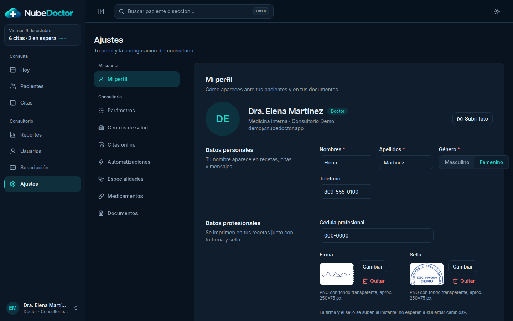Click the Parámetros sliders icon
This screenshot has width=513, height=321.
(x=101, y=111)
